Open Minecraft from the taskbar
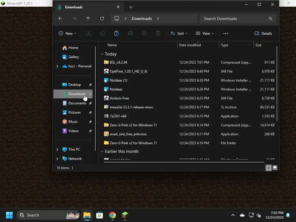The width and height of the screenshot is (296, 222). (125, 215)
